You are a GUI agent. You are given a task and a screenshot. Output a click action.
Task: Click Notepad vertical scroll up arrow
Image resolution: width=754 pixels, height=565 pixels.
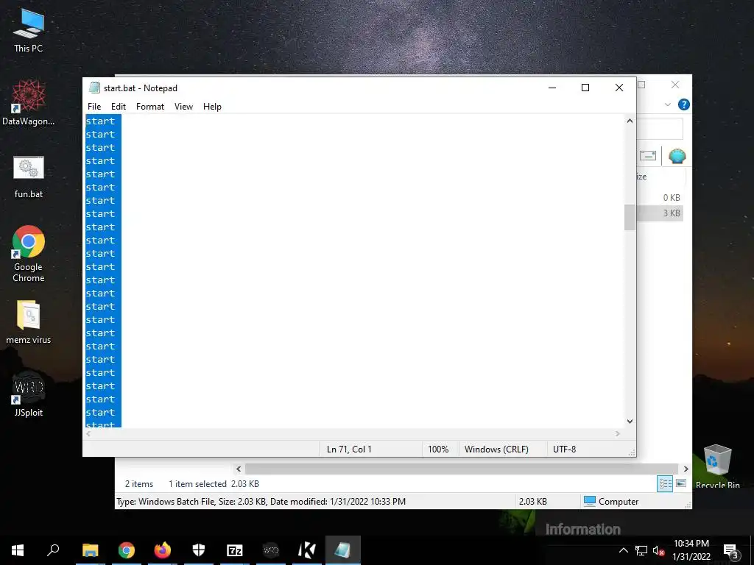[x=630, y=121]
